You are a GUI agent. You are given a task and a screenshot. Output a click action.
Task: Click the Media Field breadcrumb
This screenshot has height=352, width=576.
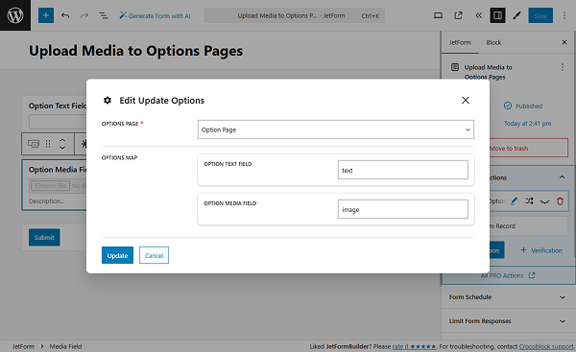(65, 346)
